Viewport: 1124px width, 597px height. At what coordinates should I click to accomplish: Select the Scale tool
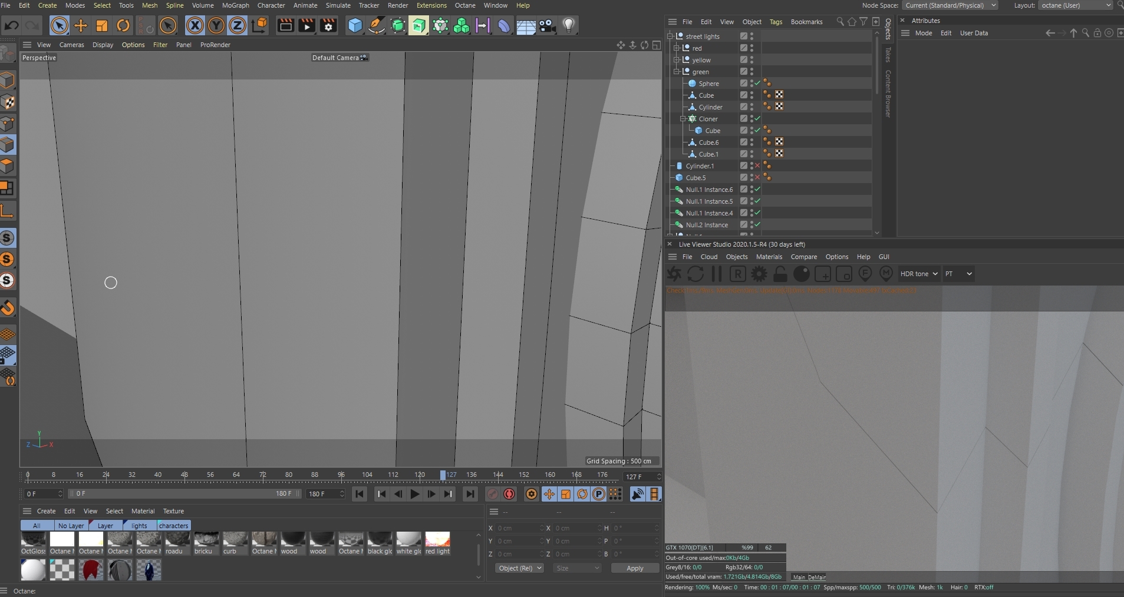102,25
